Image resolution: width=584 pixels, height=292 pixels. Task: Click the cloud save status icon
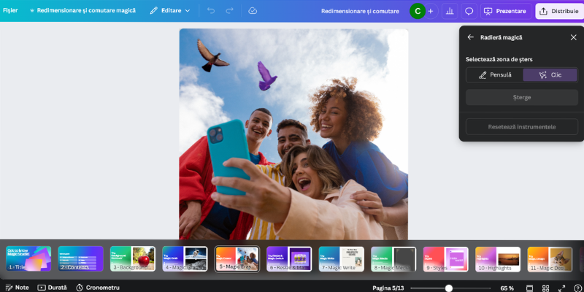[x=253, y=11]
